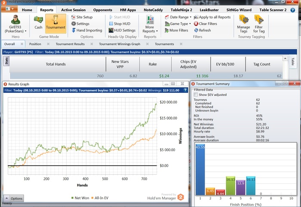This screenshot has height=207, width=301.
Task: Select Cash game mode
Action: (38, 23)
